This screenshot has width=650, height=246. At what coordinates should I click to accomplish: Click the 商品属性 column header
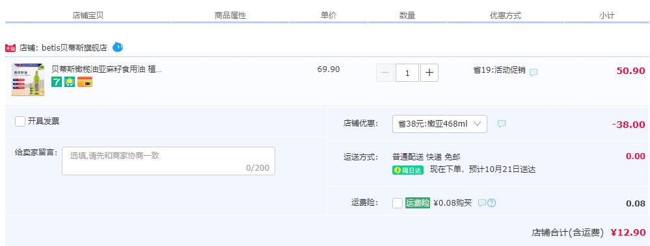[230, 16]
